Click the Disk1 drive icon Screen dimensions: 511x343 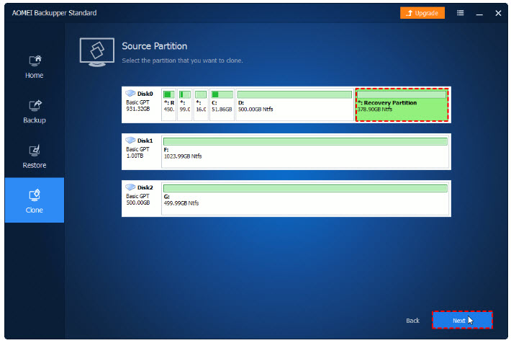pos(130,141)
